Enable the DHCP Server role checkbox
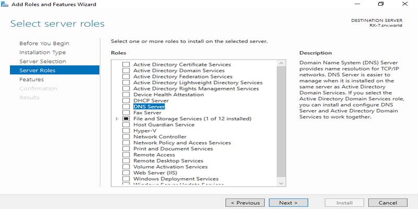418x209 pixels. tap(126, 101)
